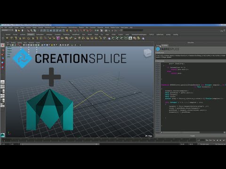This screenshot has height=169, width=226.
Task: Open the viewport Lighting menu
Action: click(x=20, y=43)
